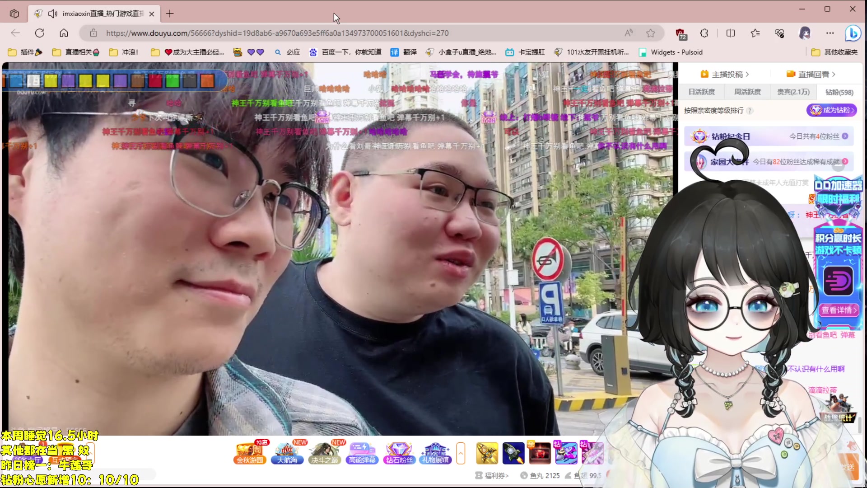
Task: Open the 大航海 panel icon
Action: tap(287, 453)
